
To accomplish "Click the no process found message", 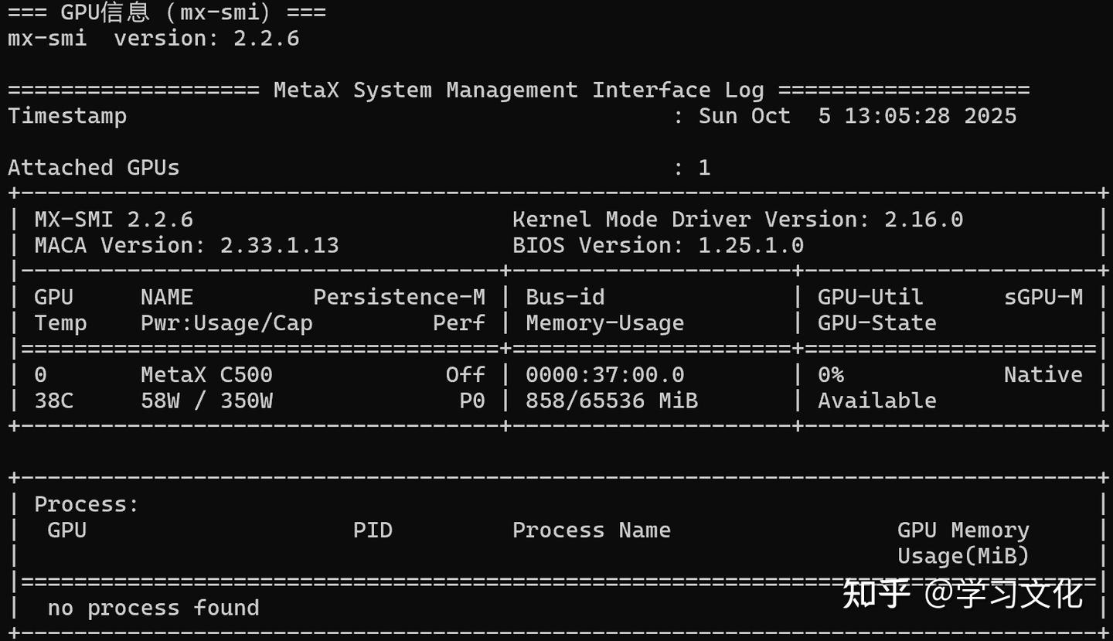I will click(153, 609).
